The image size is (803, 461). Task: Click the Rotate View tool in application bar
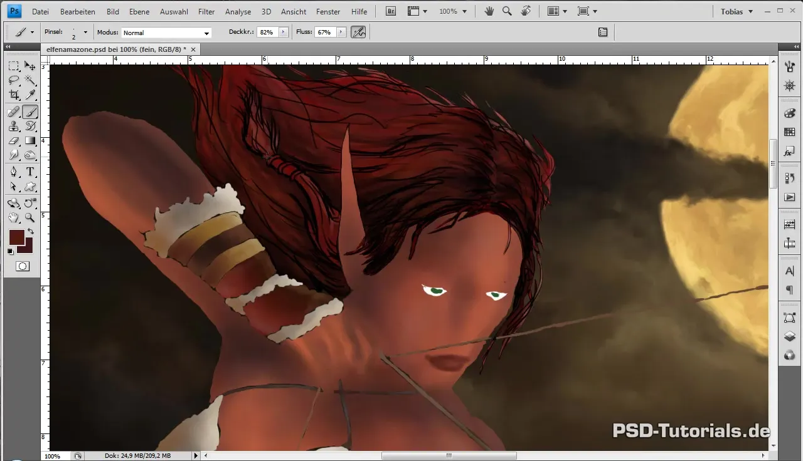click(526, 11)
